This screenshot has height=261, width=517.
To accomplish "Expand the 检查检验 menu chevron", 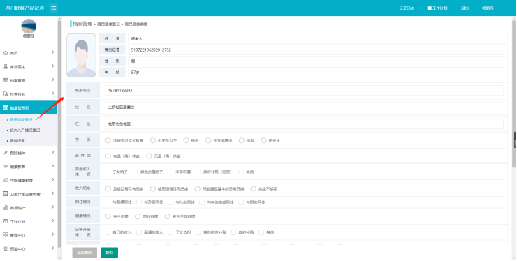I will coord(53,94).
